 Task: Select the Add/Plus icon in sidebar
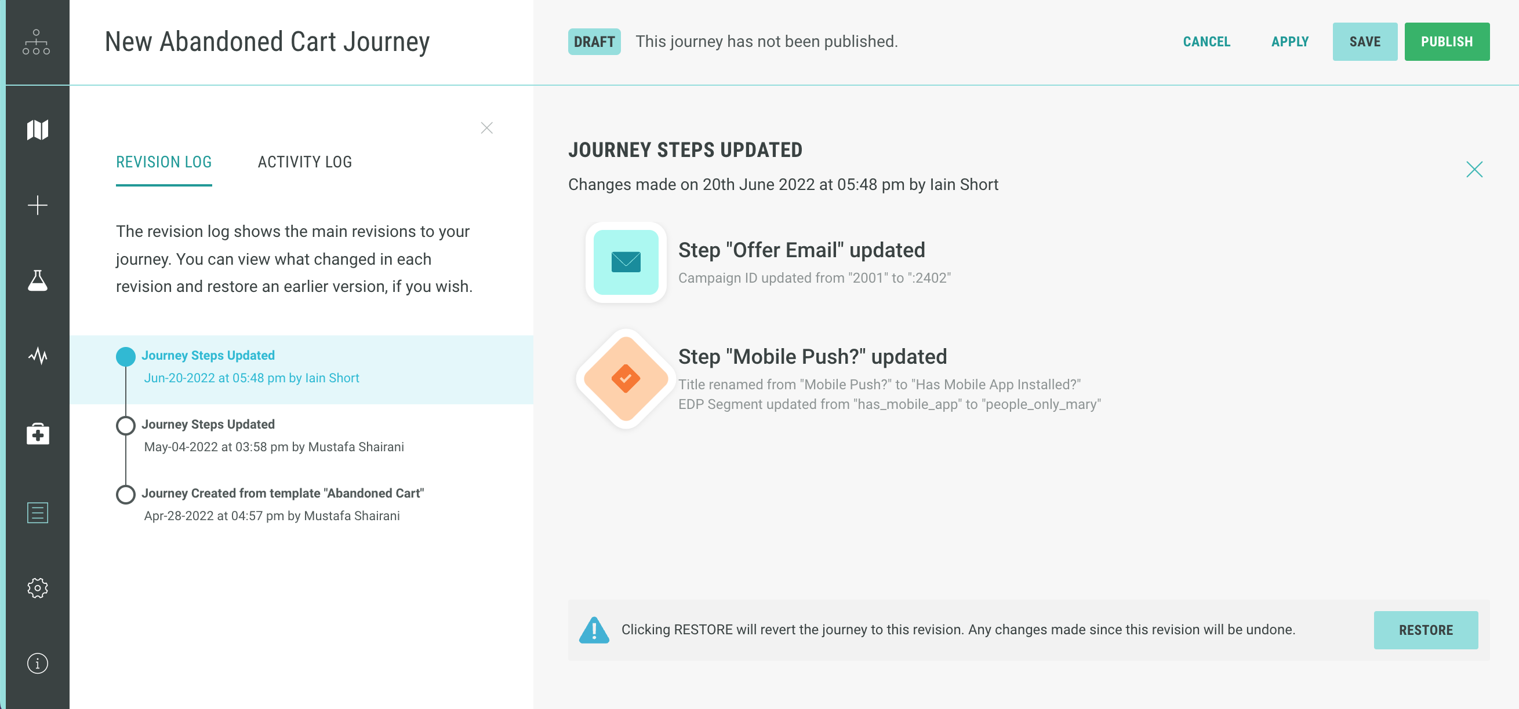pyautogui.click(x=38, y=205)
